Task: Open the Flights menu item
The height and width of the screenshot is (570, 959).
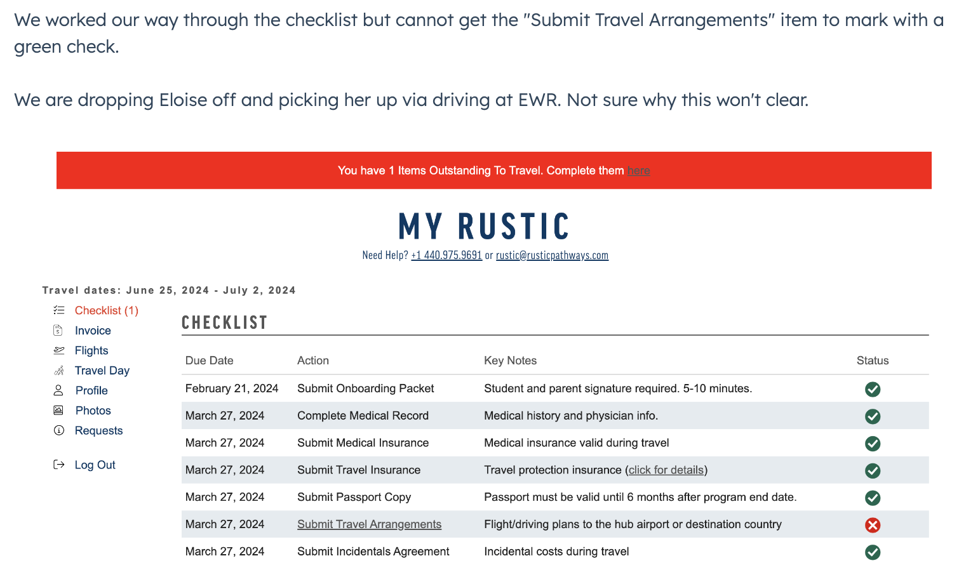Action: (91, 350)
